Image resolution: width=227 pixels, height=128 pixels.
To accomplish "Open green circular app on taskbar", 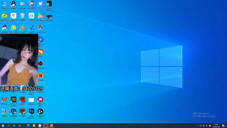I will (34, 126).
